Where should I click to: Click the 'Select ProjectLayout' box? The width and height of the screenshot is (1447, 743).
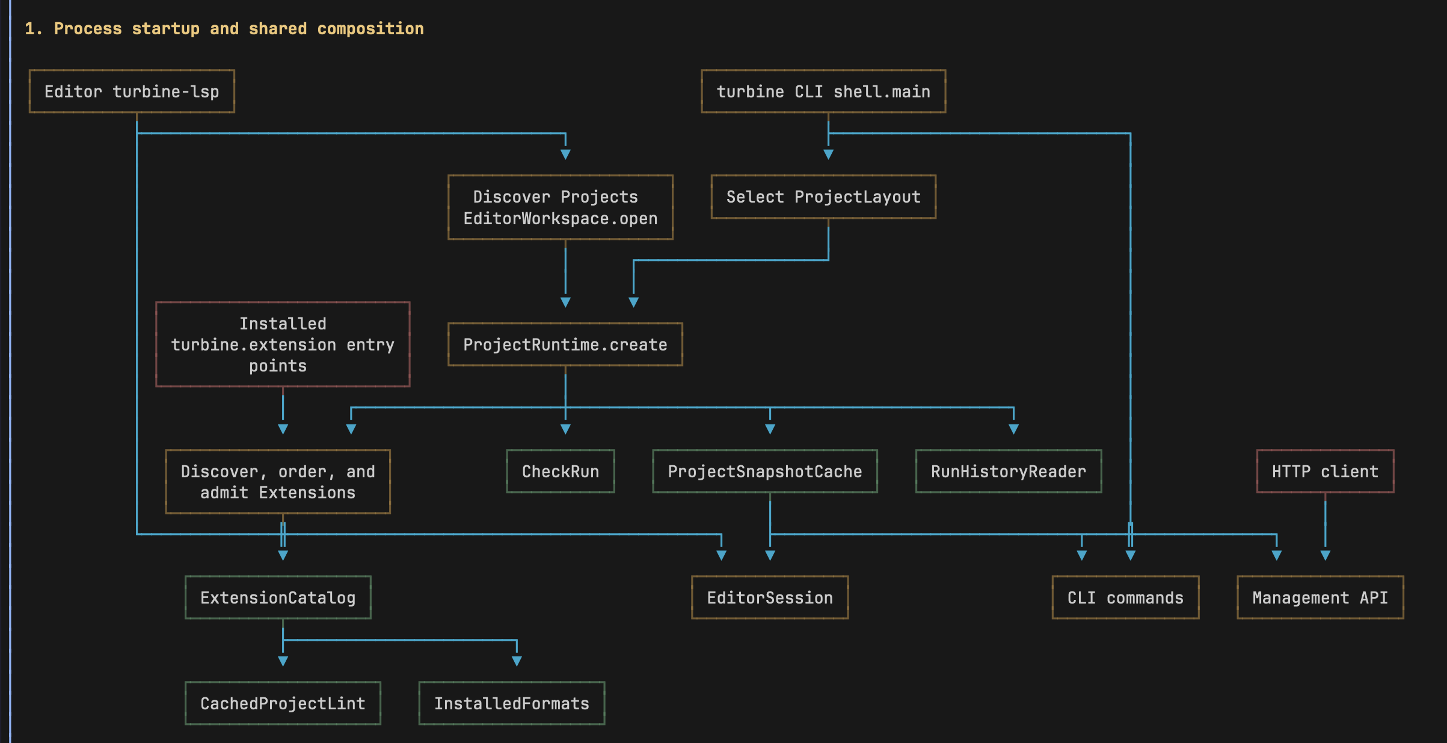pos(823,197)
